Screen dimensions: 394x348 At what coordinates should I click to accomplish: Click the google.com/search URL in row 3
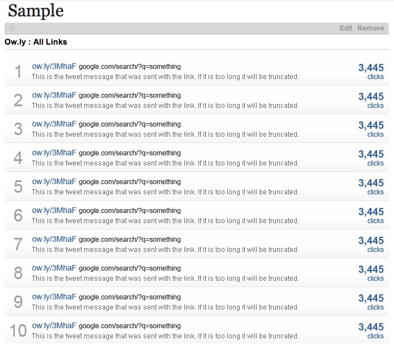tap(129, 124)
